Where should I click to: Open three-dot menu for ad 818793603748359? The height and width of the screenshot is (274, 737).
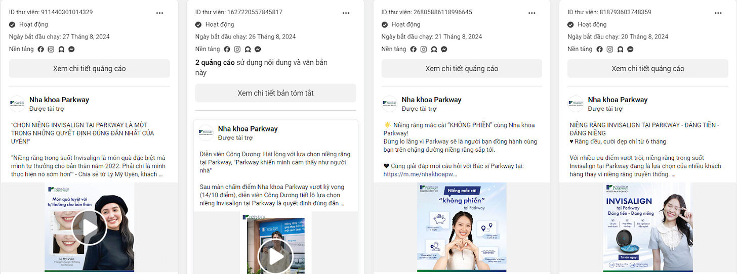click(718, 13)
